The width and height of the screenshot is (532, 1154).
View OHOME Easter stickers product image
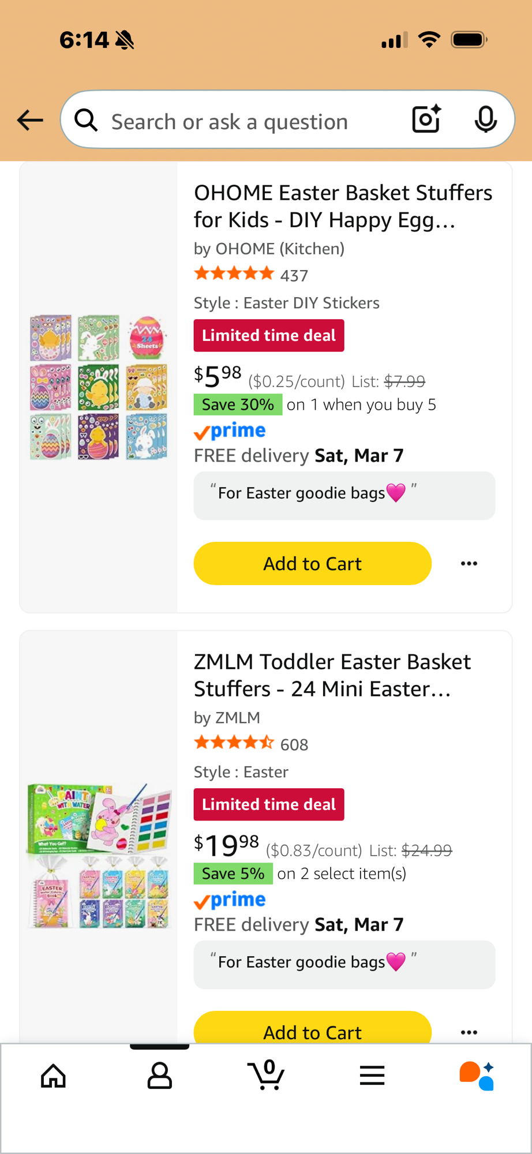coord(99,387)
